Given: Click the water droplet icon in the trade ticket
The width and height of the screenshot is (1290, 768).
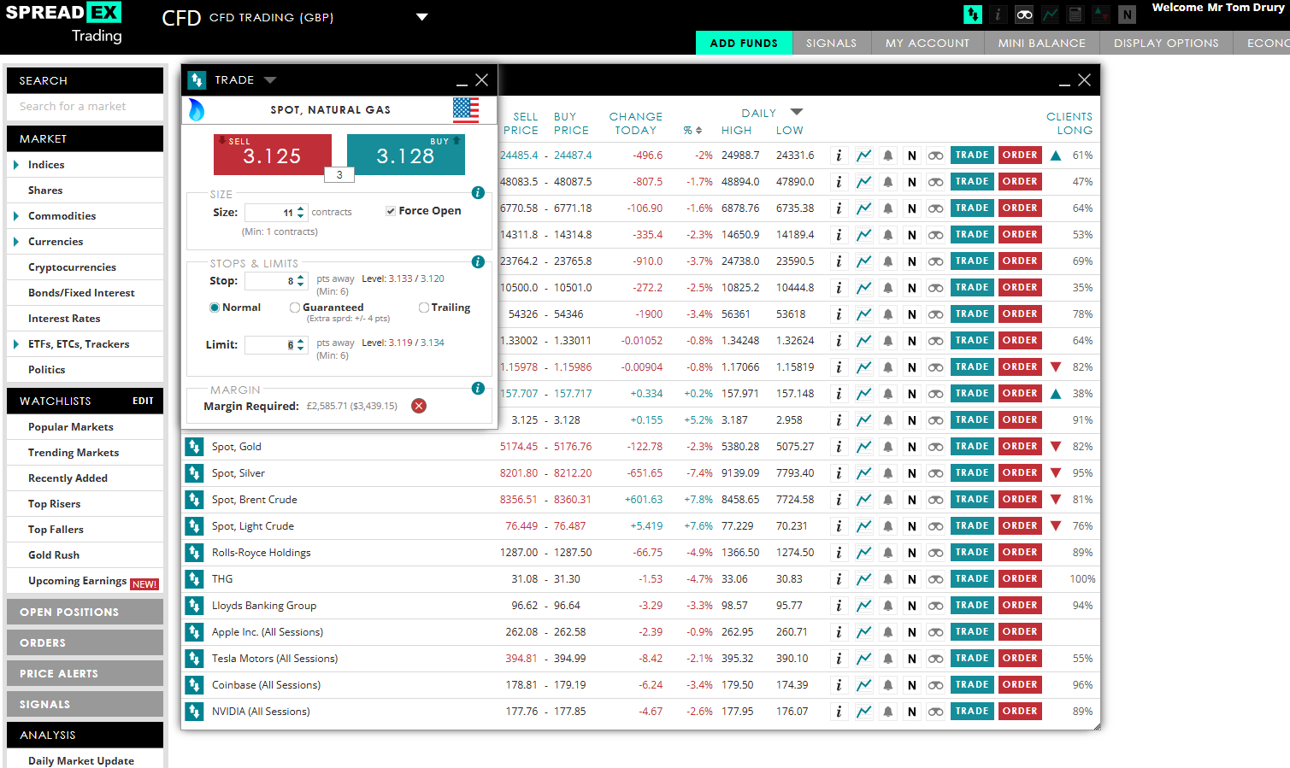Looking at the screenshot, I should (198, 109).
